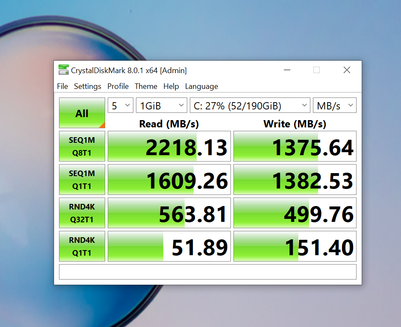Select the 2218.13 sequential read result
Viewport: 401px width, 327px height.
coord(169,146)
